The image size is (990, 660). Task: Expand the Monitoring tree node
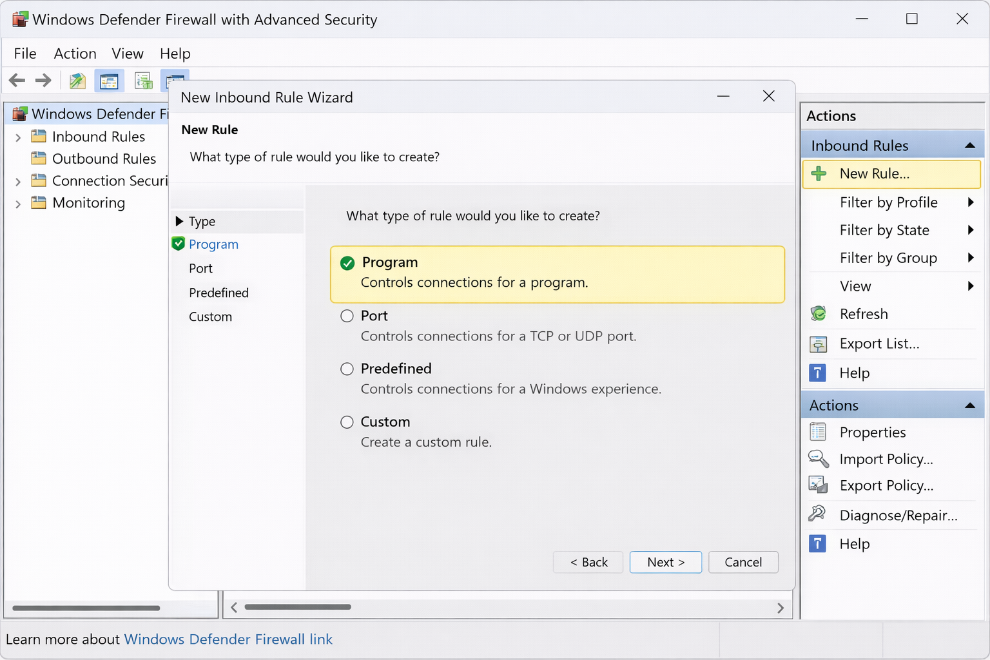pyautogui.click(x=18, y=204)
